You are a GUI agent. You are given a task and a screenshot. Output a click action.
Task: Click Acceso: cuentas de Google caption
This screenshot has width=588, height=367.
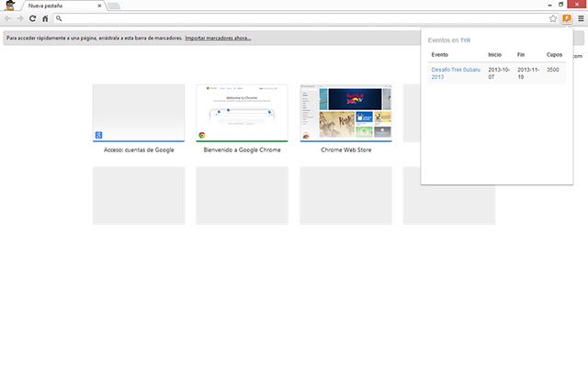139,150
